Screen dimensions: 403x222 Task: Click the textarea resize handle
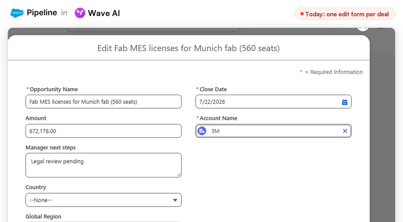pos(179,175)
